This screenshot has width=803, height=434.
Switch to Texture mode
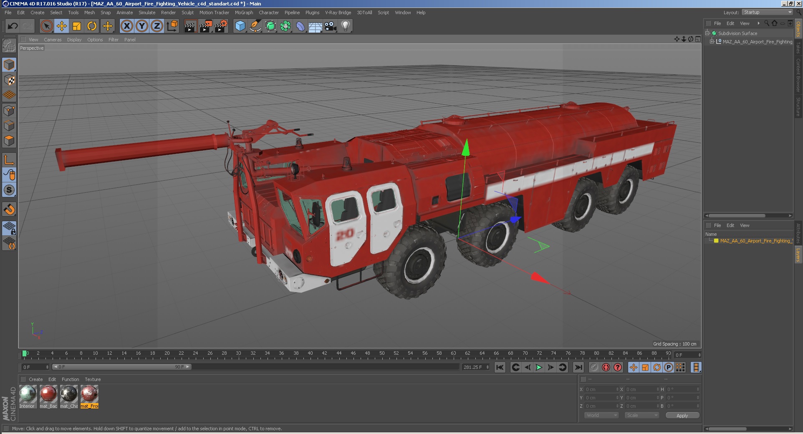click(9, 80)
